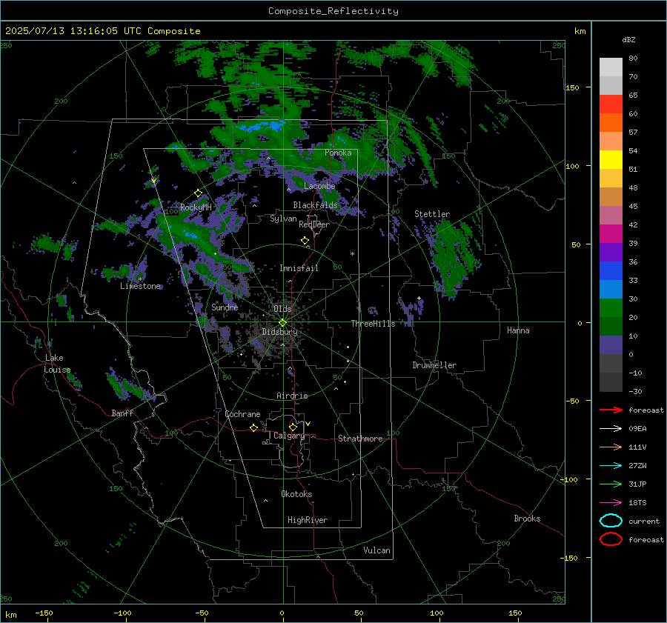Click the yellow diamond marker above RockyMH

(198, 193)
